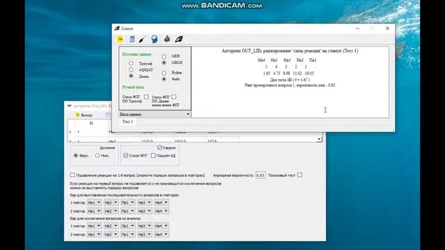445x250 pixels.
Task: Open Пв1 dropdown in last 2 повтор row
Action: (127, 235)
